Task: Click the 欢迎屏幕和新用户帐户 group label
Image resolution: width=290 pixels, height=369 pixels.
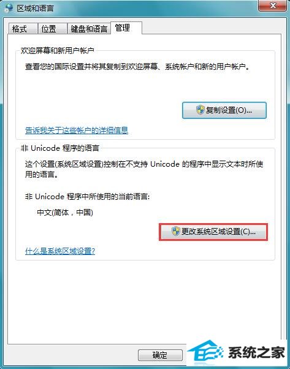Action: pyautogui.click(x=58, y=50)
